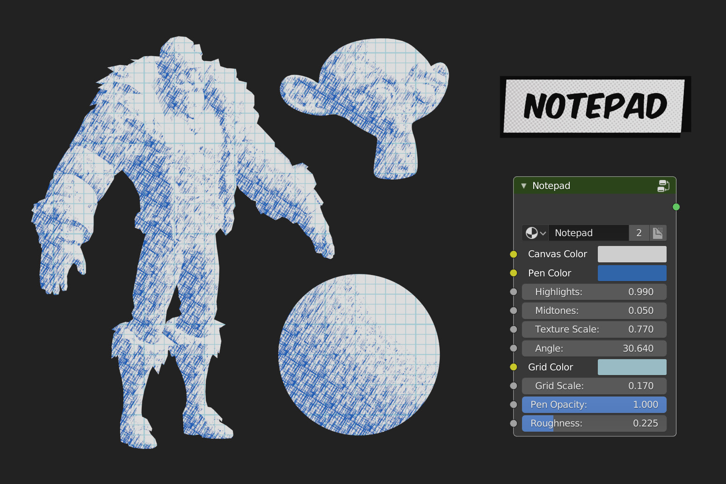Click the Highlights value field 0.990
The height and width of the screenshot is (484, 726).
pos(594,292)
